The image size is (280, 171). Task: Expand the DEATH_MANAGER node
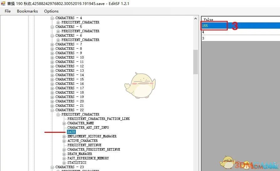point(64,154)
